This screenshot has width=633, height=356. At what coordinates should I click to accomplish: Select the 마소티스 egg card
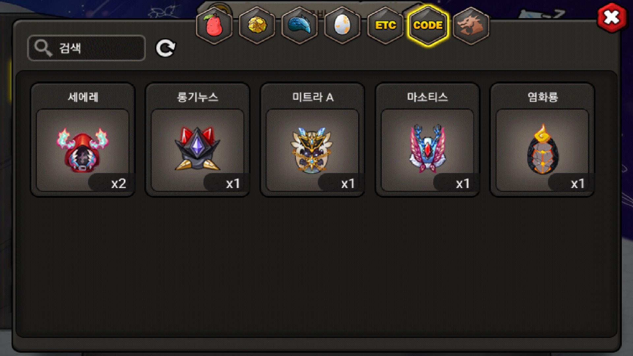427,140
